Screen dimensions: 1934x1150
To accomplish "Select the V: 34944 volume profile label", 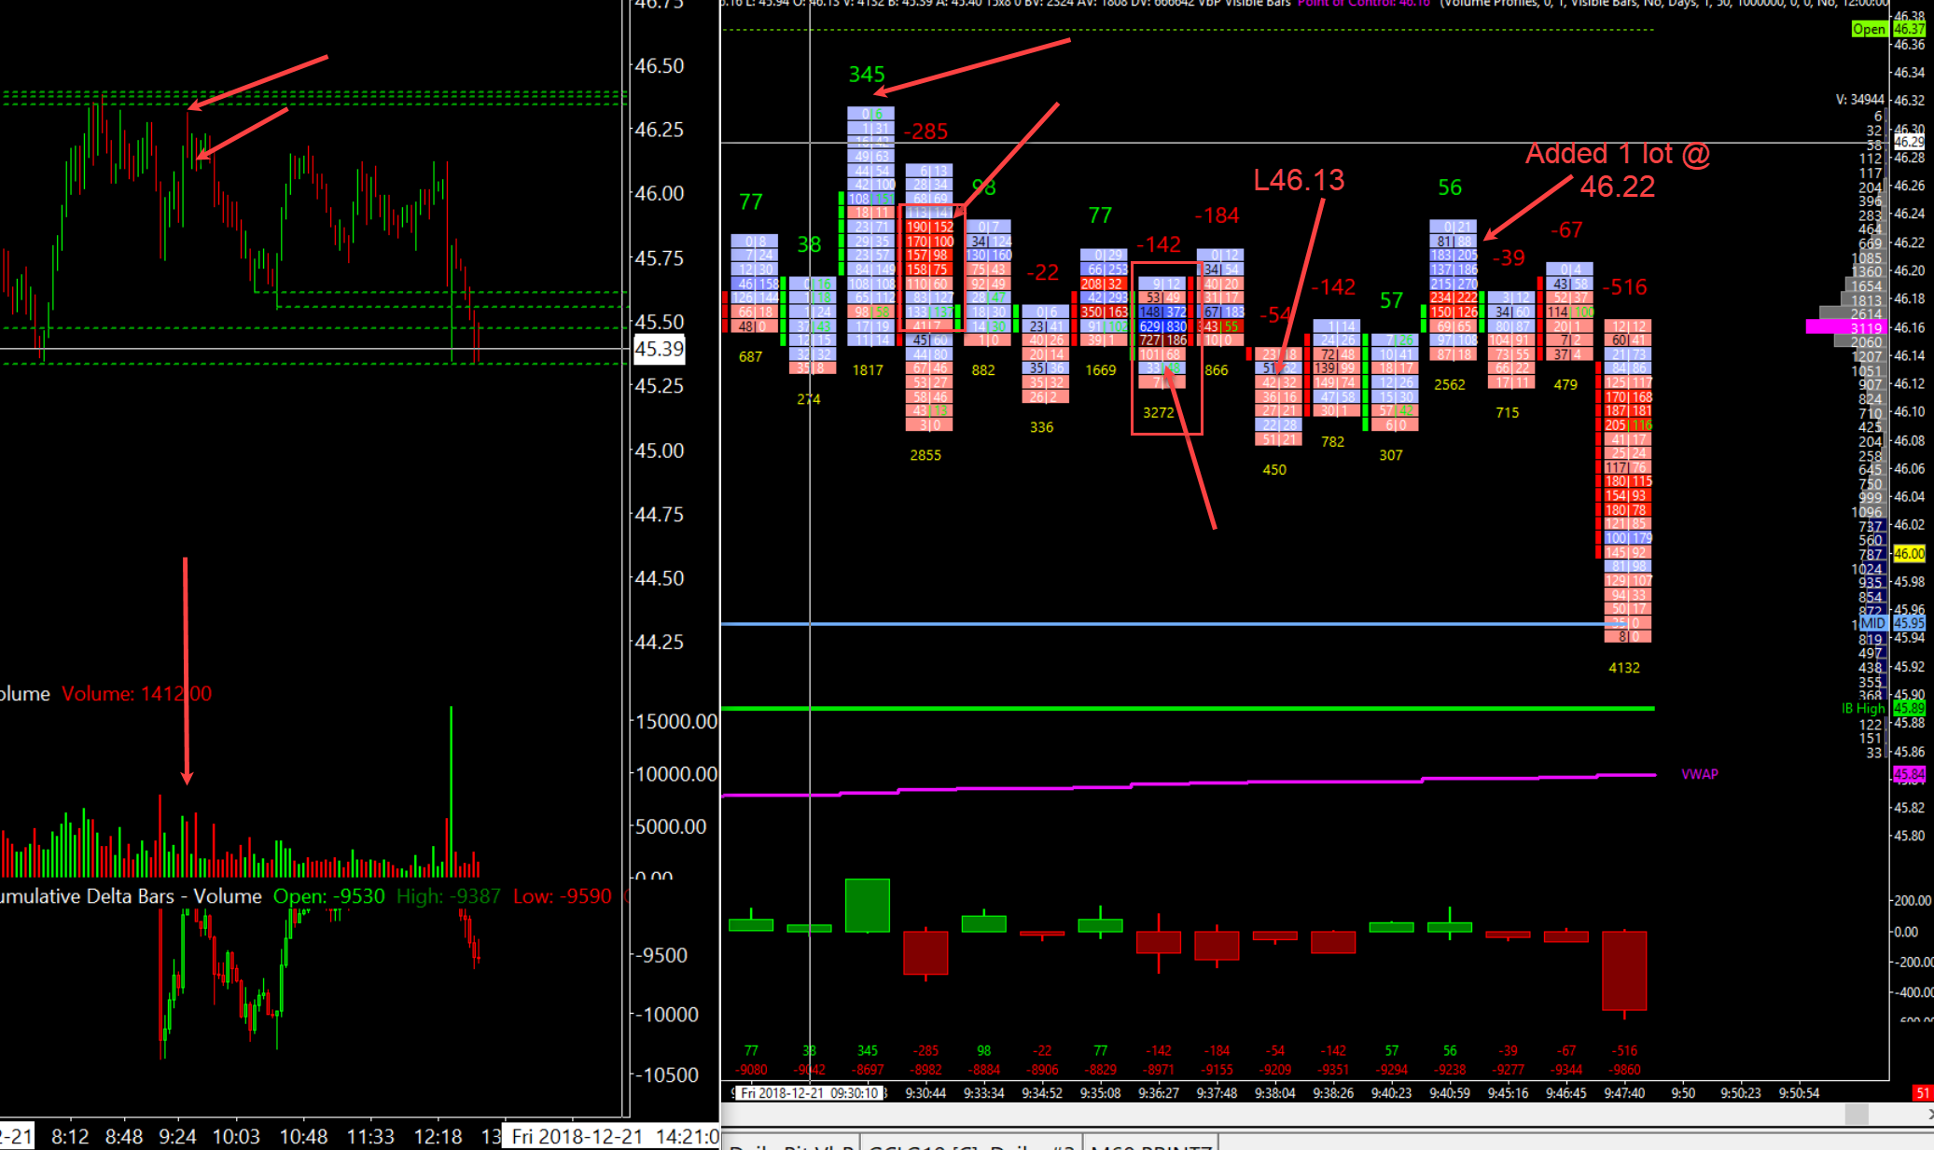I will pyautogui.click(x=1859, y=99).
